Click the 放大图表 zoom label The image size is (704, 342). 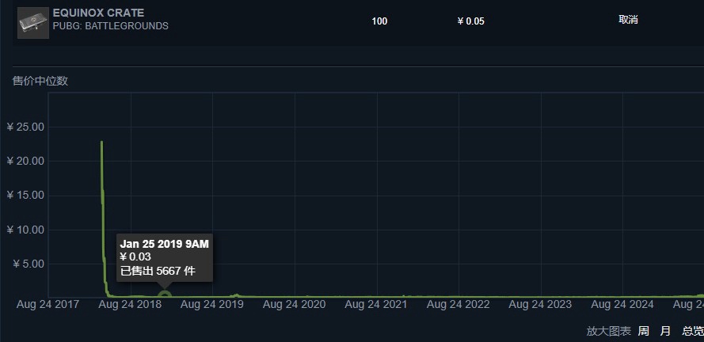pyautogui.click(x=609, y=331)
